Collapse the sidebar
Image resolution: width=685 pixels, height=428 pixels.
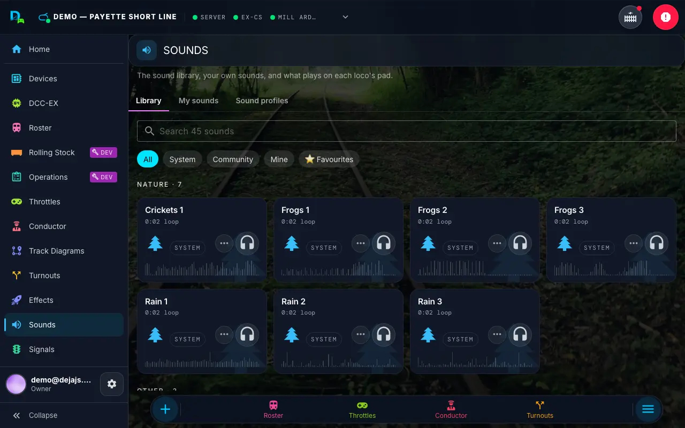pos(64,415)
